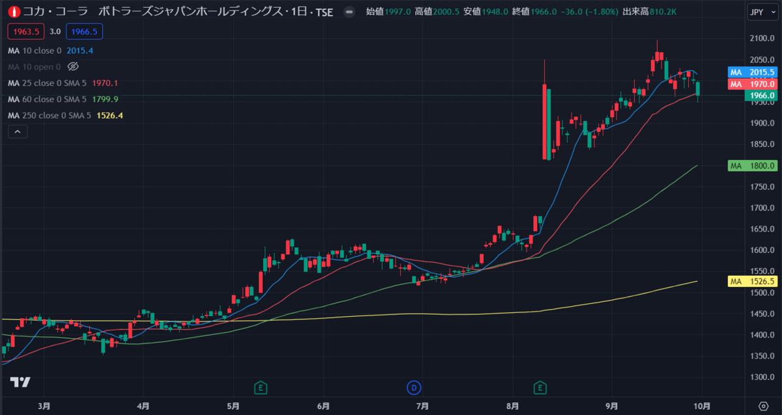The height and width of the screenshot is (415, 782).
Task: Click the 1300.0 price axis label
Action: [x=762, y=377]
